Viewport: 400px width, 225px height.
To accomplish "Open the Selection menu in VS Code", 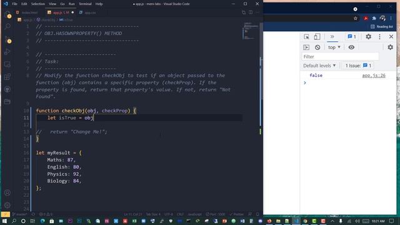I will coord(38,4).
